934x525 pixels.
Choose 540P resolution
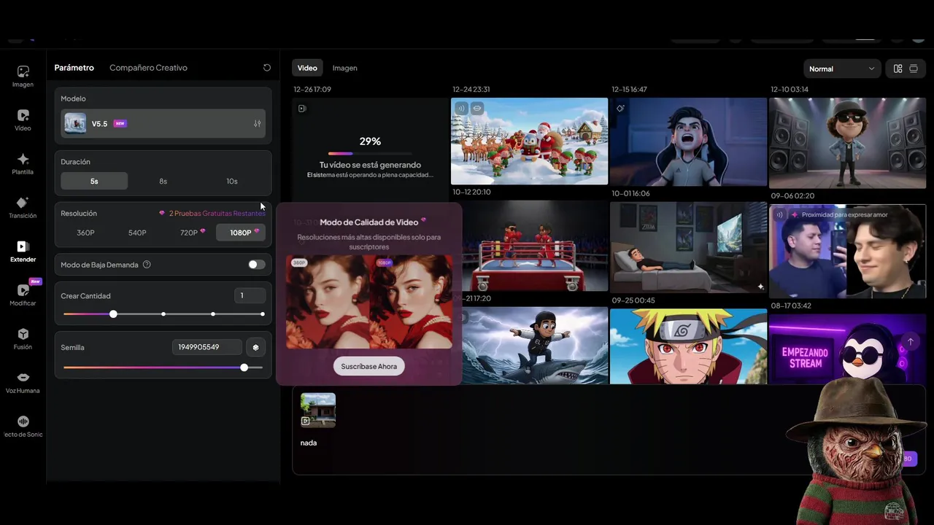[137, 233]
